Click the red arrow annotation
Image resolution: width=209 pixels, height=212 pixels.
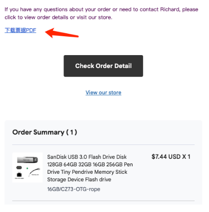62,33
